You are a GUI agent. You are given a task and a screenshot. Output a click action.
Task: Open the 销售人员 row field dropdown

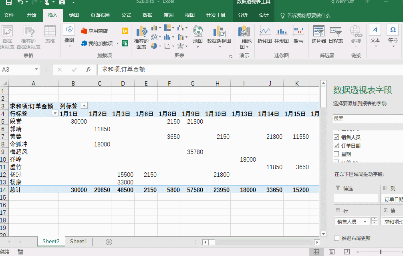coord(365,222)
